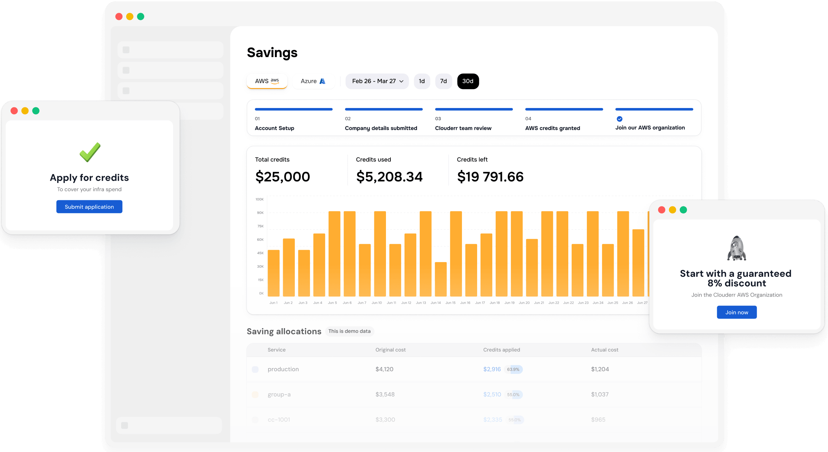This screenshot has width=828, height=452.
Task: Select the 7d time range
Action: (443, 81)
